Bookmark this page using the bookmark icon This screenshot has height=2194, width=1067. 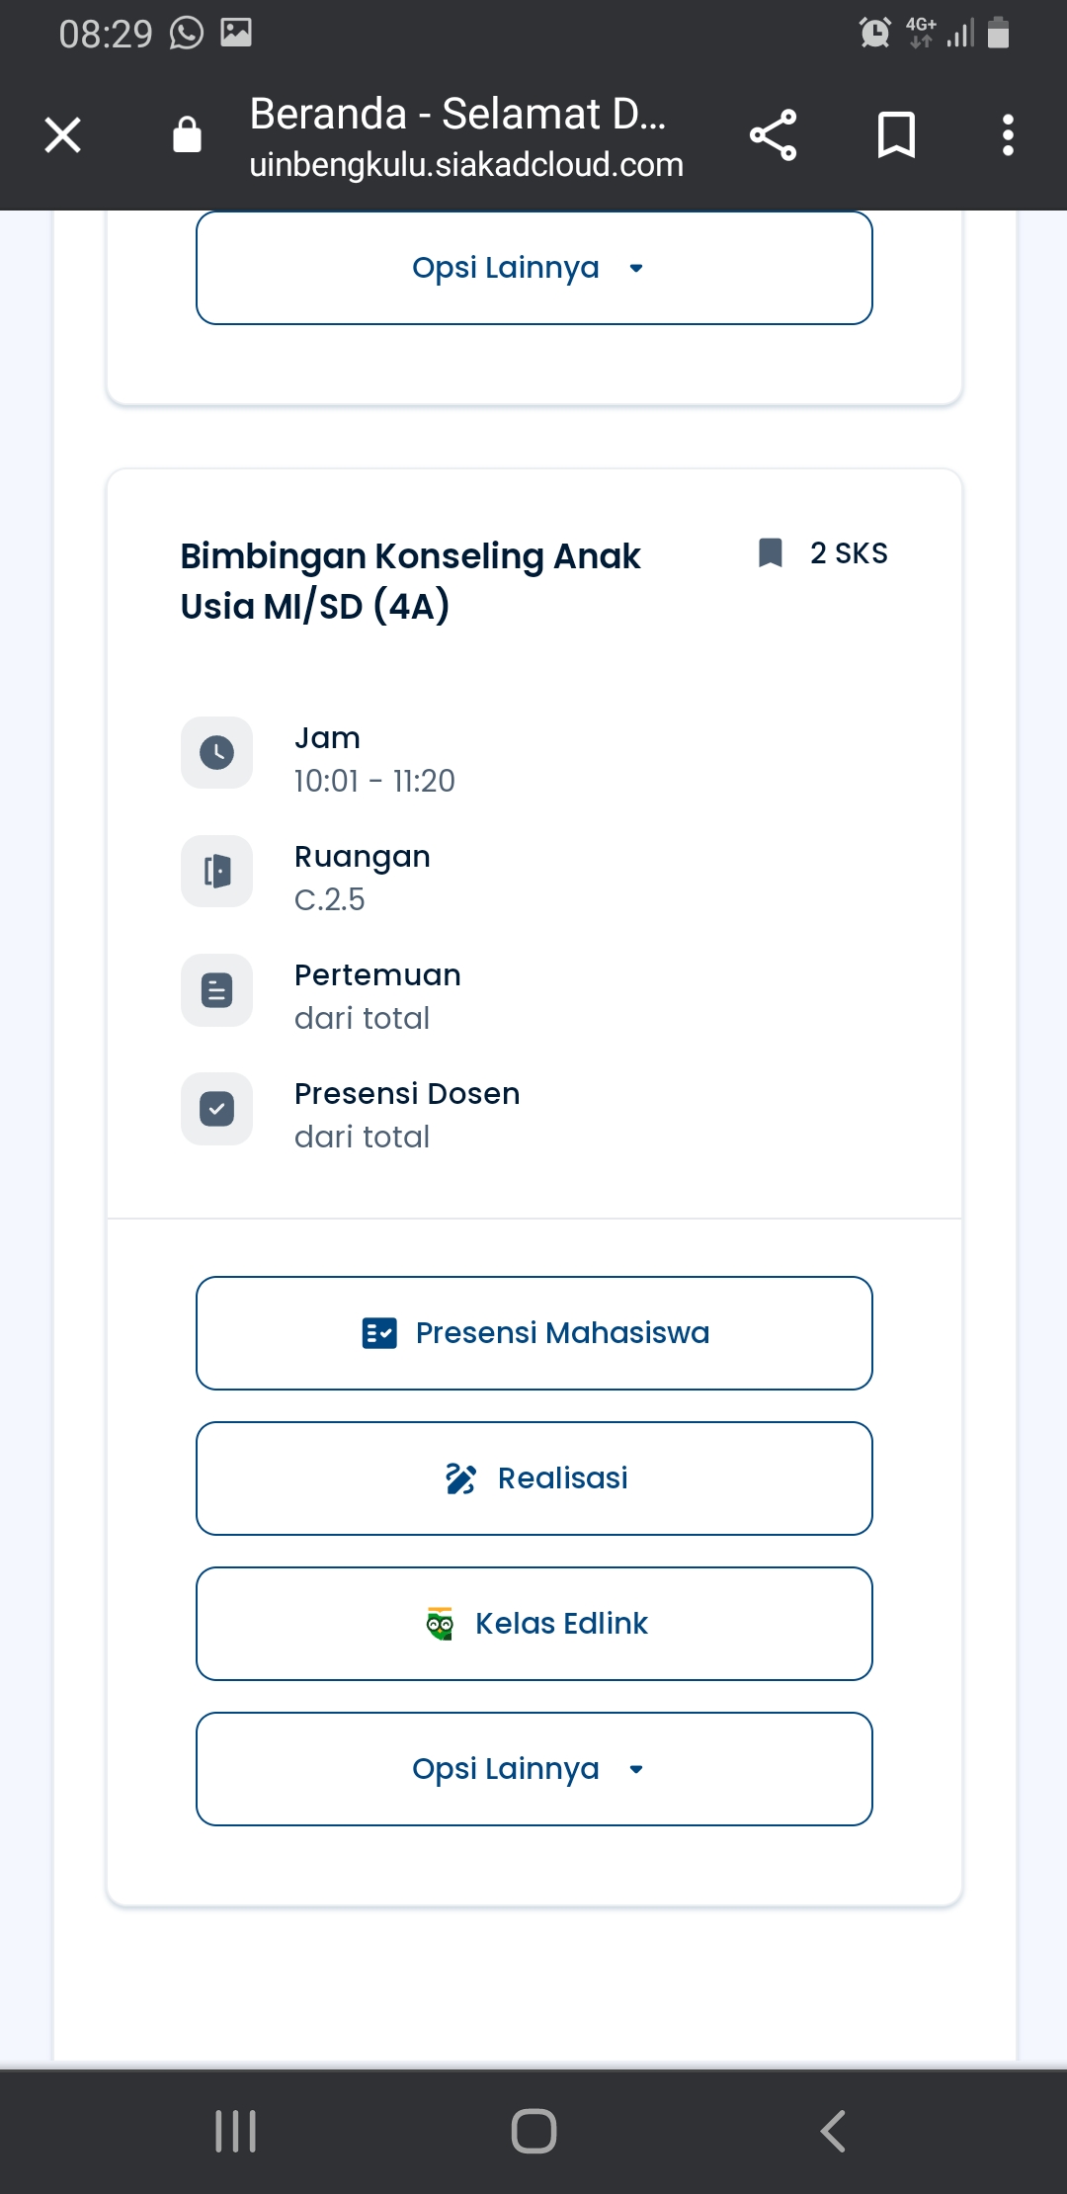pos(896,135)
